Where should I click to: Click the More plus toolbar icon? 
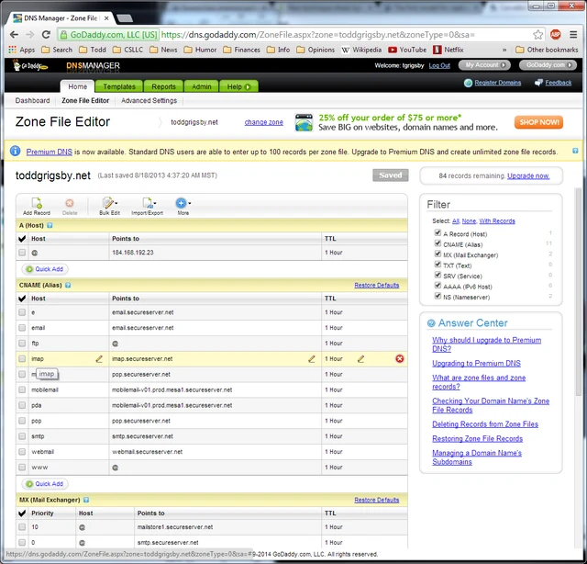[x=183, y=207]
